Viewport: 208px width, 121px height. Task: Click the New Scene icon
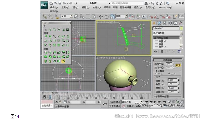(51, 3)
